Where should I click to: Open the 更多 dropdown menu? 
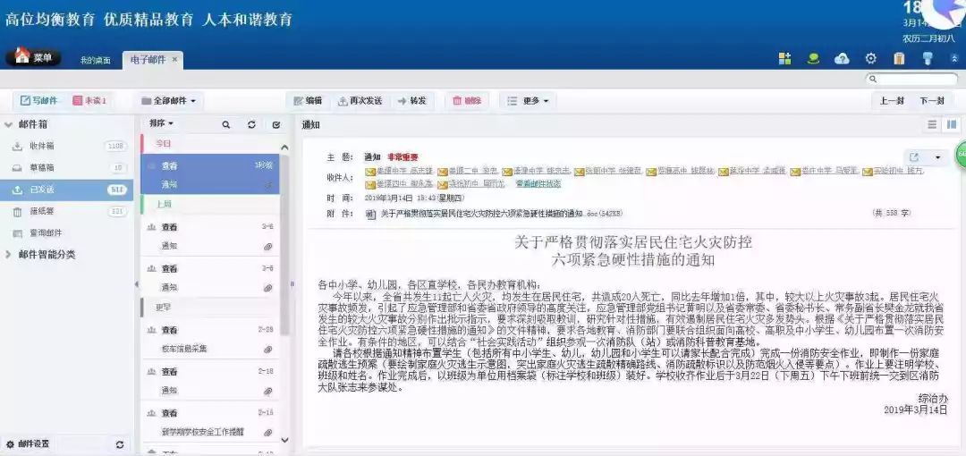(x=528, y=100)
